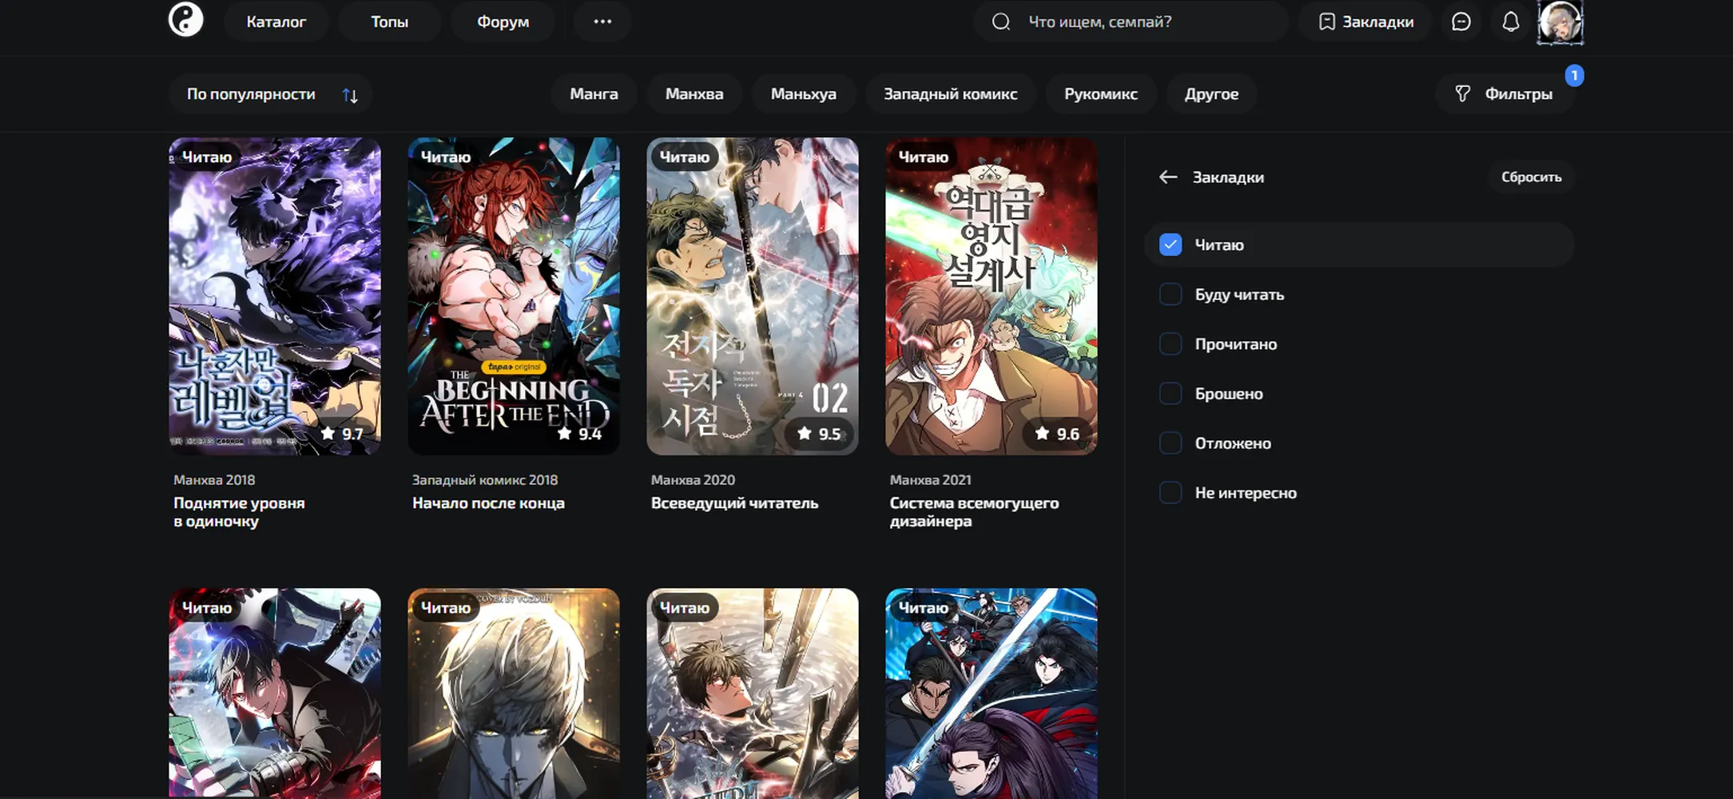The width and height of the screenshot is (1733, 799).
Task: Open the notifications bell
Action: tap(1510, 22)
